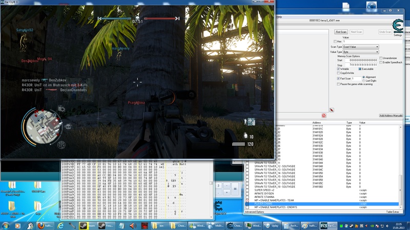Viewport: 410px width, 230px height.
Task: Open the Cheat Engine gear desktop icon
Action: [219, 206]
